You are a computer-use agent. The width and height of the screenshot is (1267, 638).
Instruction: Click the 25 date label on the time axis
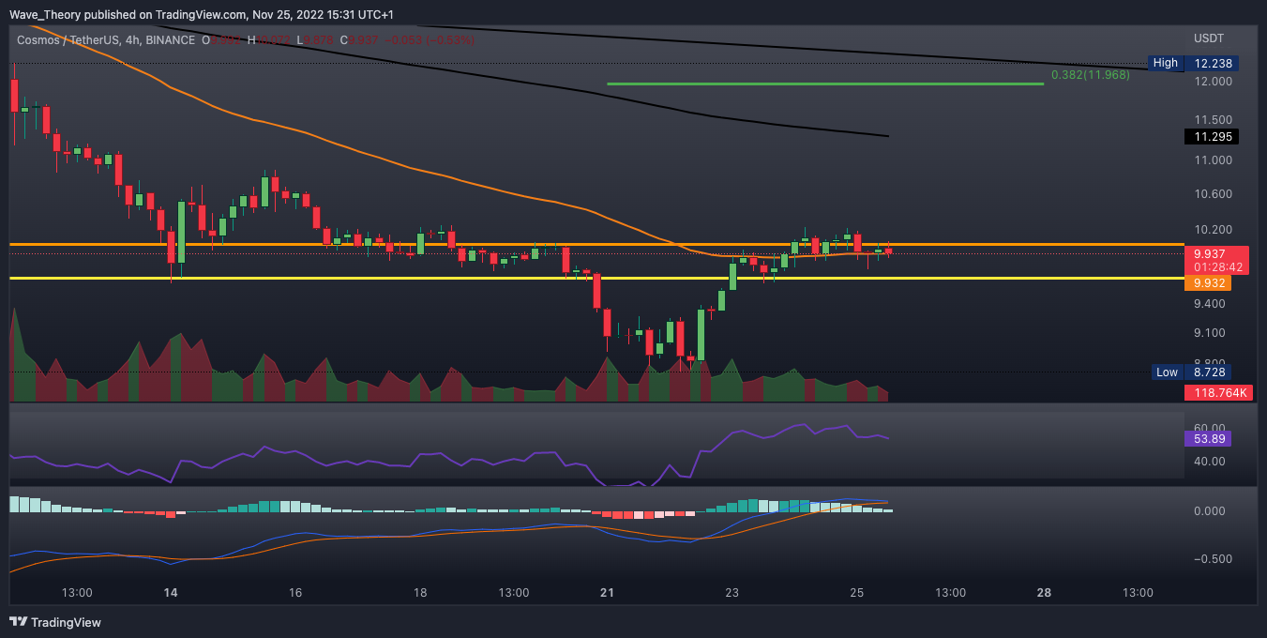click(857, 593)
